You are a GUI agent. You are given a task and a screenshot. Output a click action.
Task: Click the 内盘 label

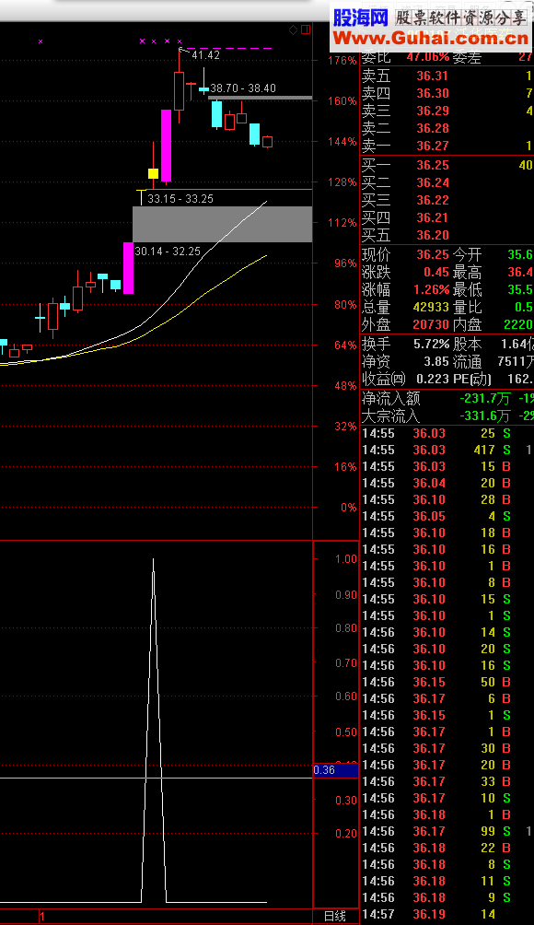(x=468, y=324)
